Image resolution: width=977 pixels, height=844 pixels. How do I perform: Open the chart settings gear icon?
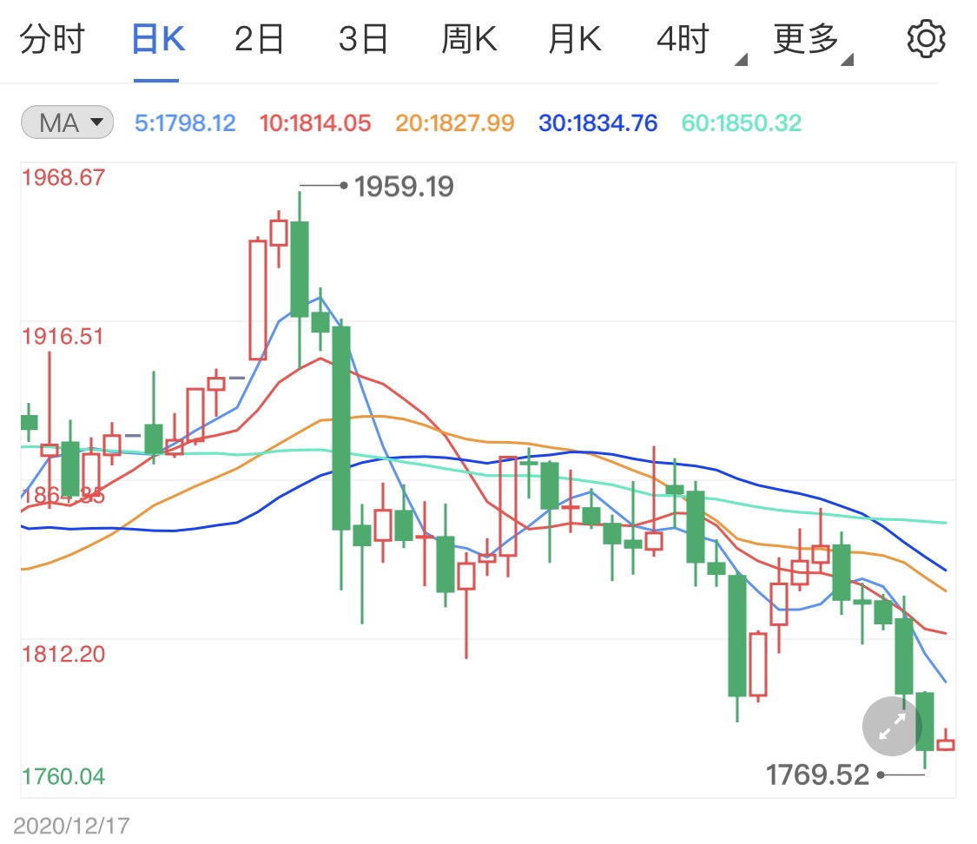(925, 39)
